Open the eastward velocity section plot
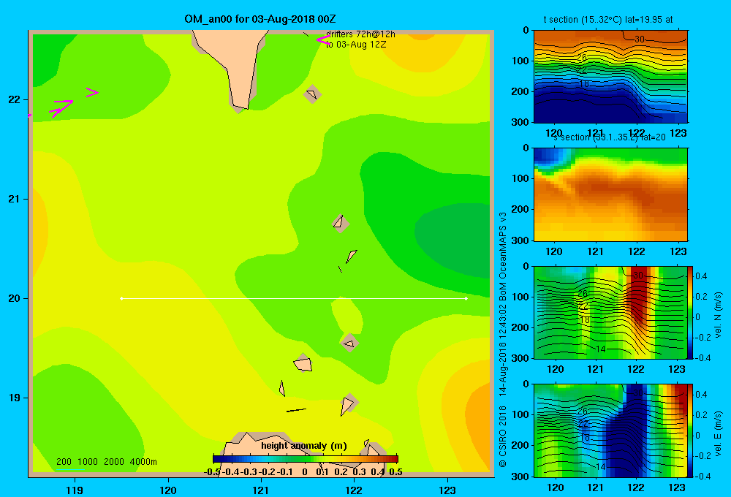This screenshot has height=497, width=731. 610,430
